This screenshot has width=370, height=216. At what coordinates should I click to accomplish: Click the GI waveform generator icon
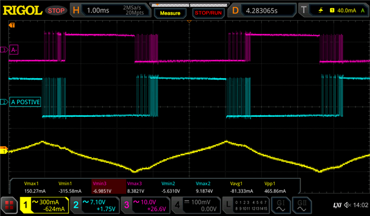(x=280, y=205)
